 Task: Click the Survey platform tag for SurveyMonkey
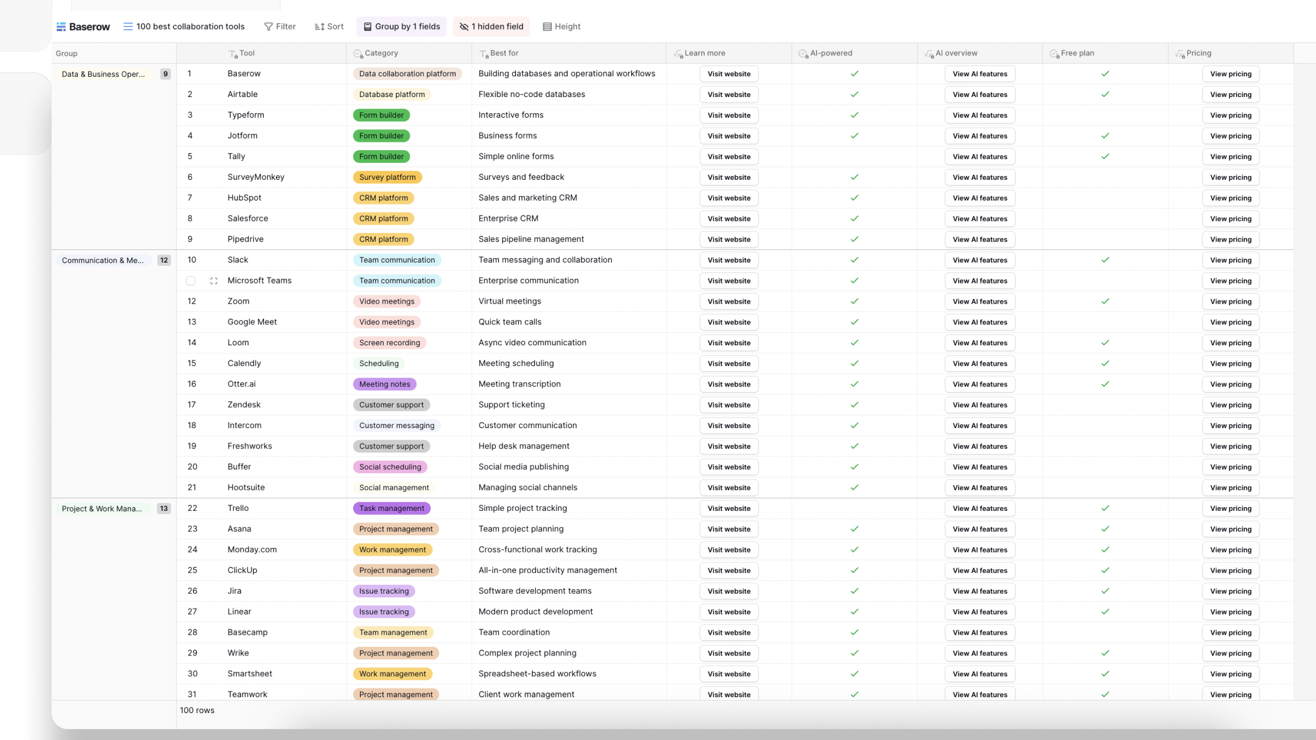tap(387, 177)
